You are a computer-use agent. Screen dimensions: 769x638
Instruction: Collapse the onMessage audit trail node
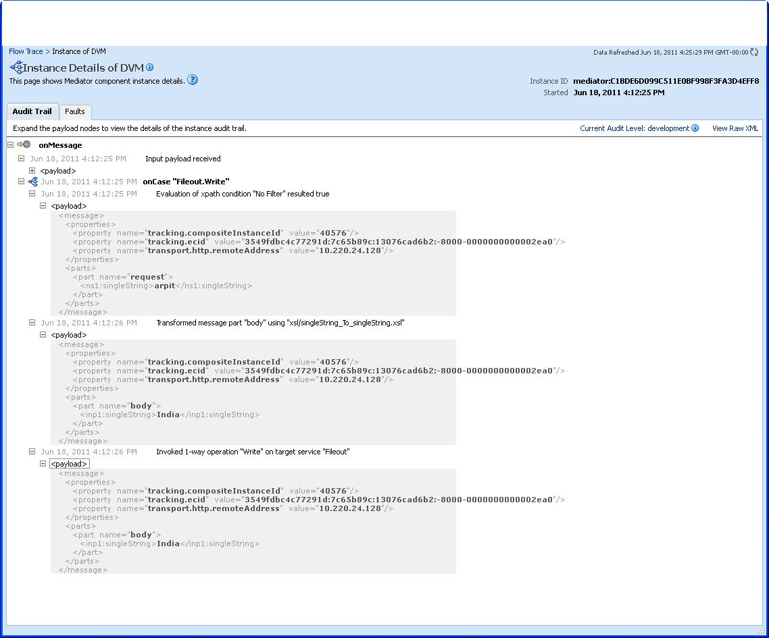pos(9,144)
